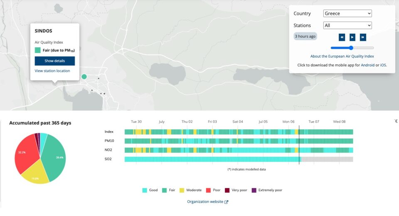Click the 'Tue 30' date label
Screen dimensions: 399x216
point(136,121)
